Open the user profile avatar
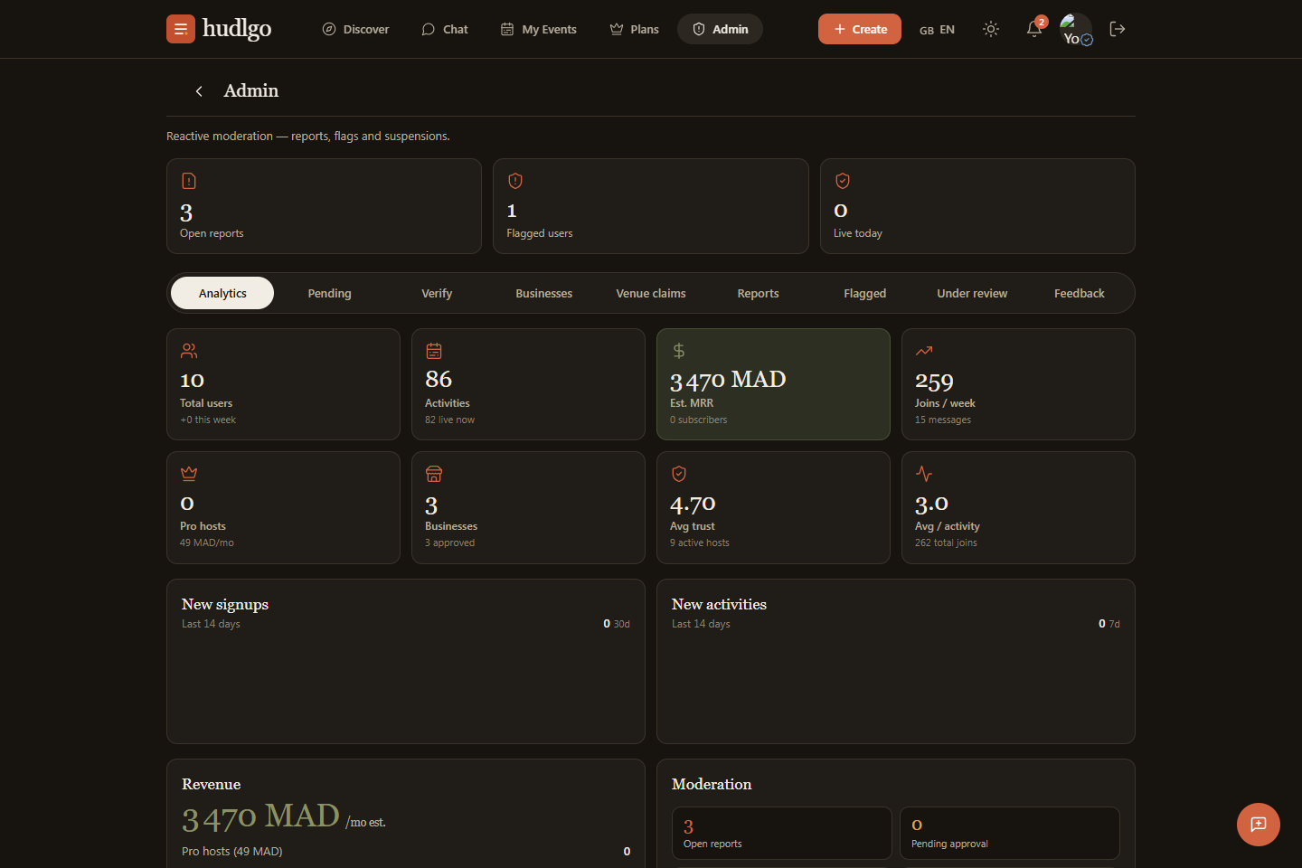The image size is (1302, 868). click(x=1076, y=29)
